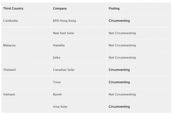Click the Canadian Solar company cell

(x=64, y=70)
